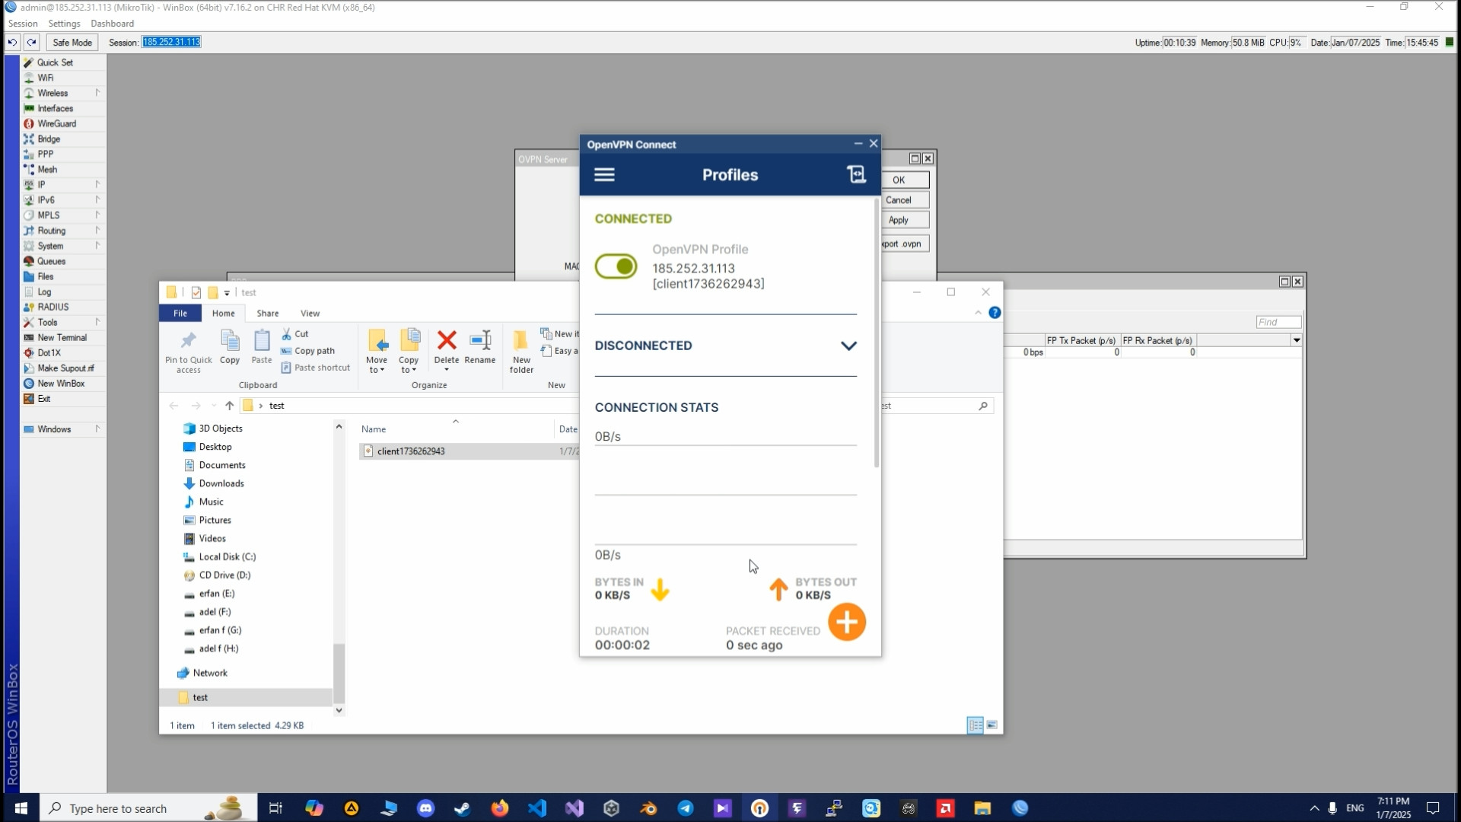
Task: Click Copy path in Explorer ribbon
Action: coord(307,351)
